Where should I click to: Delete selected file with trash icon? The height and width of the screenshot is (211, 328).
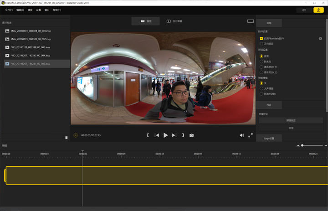coord(67,137)
